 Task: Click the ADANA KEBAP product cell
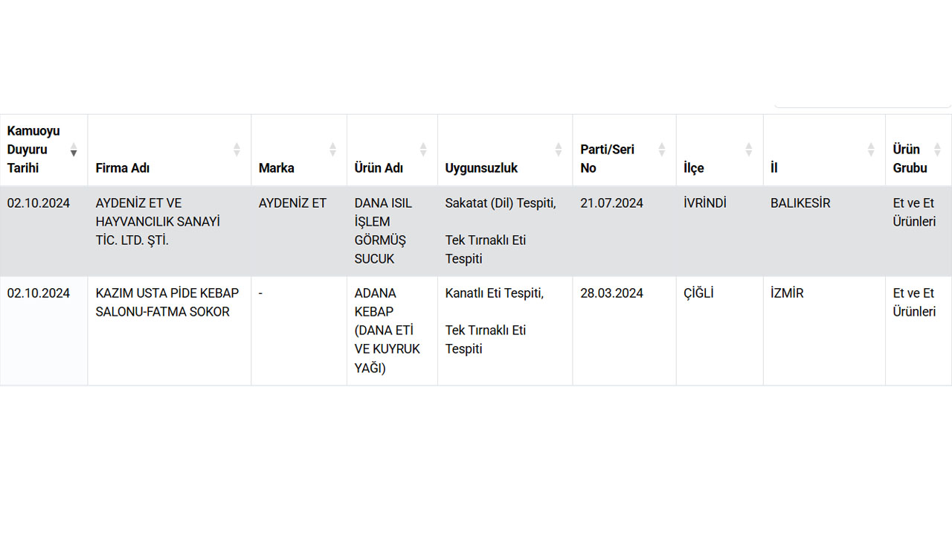392,331
